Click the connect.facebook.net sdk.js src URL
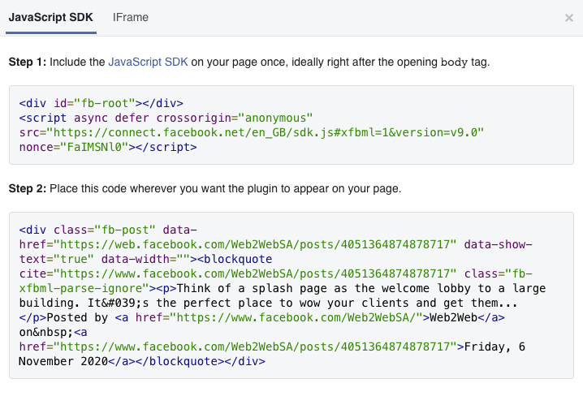The width and height of the screenshot is (583, 396). point(269,132)
